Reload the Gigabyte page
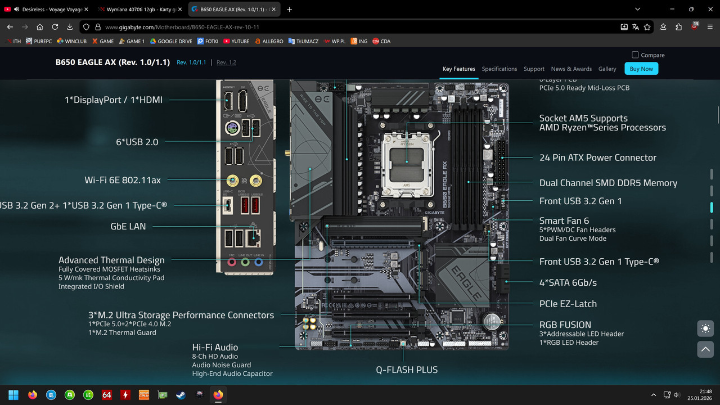This screenshot has width=720, height=405. [x=55, y=27]
